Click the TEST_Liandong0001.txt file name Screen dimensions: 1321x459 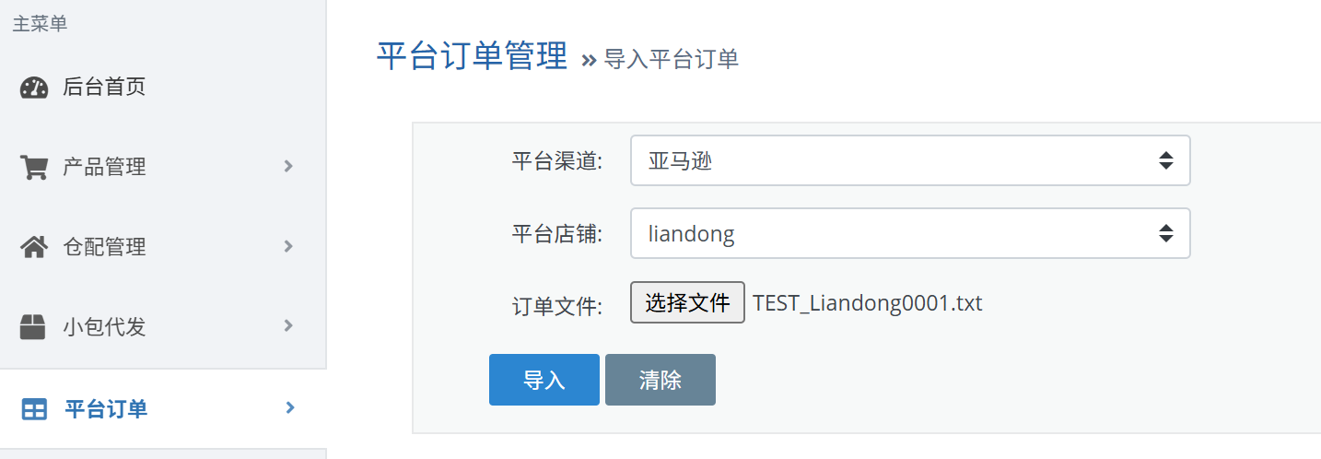pos(868,303)
